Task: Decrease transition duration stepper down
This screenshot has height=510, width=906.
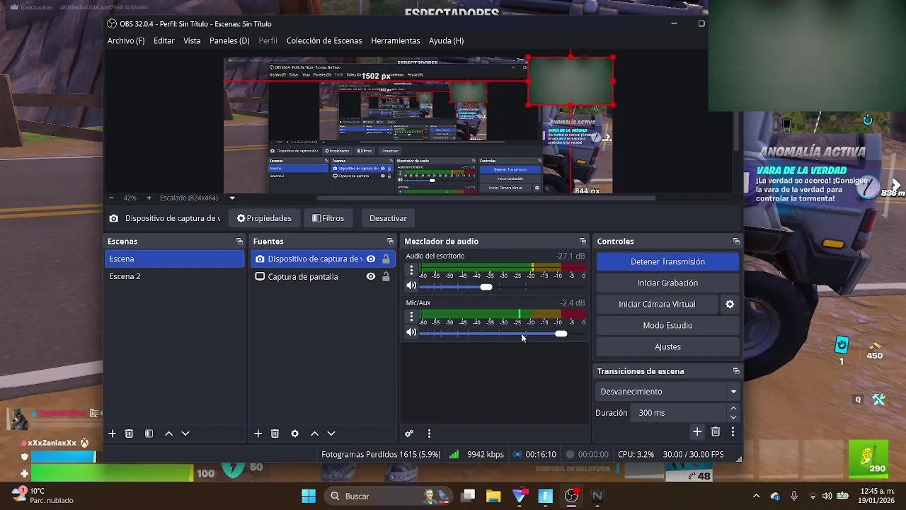Action: point(733,417)
